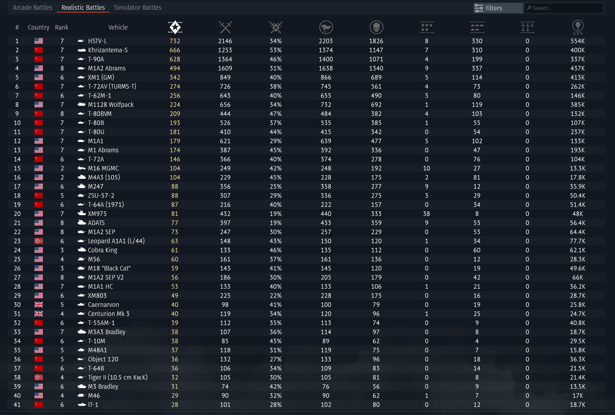Click 38 value in XM975 row
615x415 pixels.
(427, 214)
